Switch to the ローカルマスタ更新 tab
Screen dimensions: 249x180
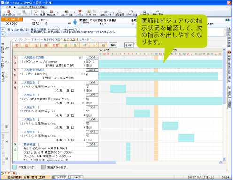point(33,7)
